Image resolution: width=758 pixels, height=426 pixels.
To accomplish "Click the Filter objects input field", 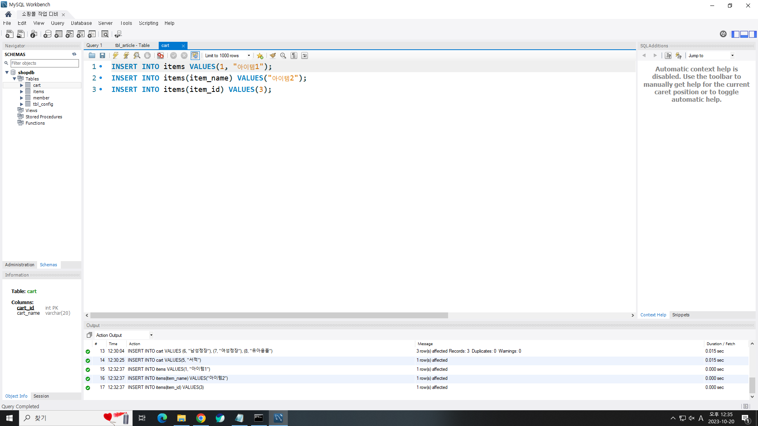I will 44,63.
